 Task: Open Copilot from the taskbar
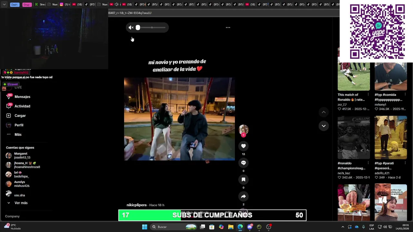[221, 227]
